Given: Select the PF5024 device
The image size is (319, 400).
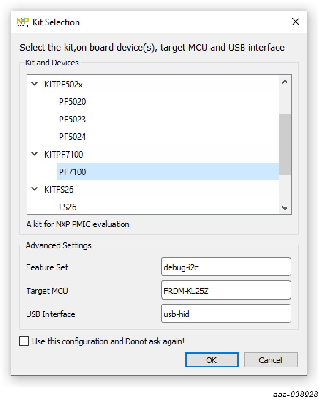Looking at the screenshot, I should click(72, 137).
